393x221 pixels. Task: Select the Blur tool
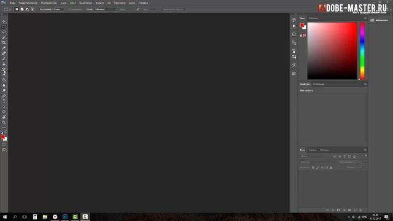point(4,85)
